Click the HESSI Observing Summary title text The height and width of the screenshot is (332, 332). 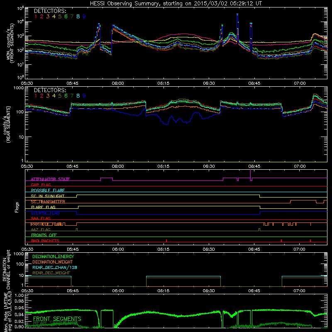coord(176,4)
